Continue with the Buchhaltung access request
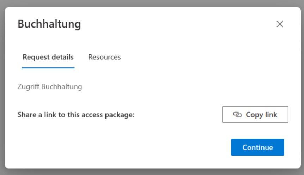Viewport: 304px width, 175px height. coord(257,147)
